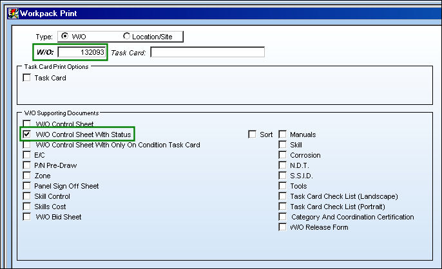Uncheck W/O Control Sheet With Status
The width and height of the screenshot is (442, 269).
(x=26, y=134)
